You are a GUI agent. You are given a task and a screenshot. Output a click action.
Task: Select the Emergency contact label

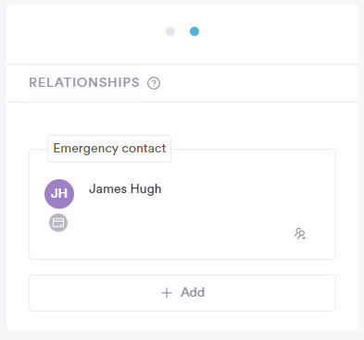pos(109,149)
